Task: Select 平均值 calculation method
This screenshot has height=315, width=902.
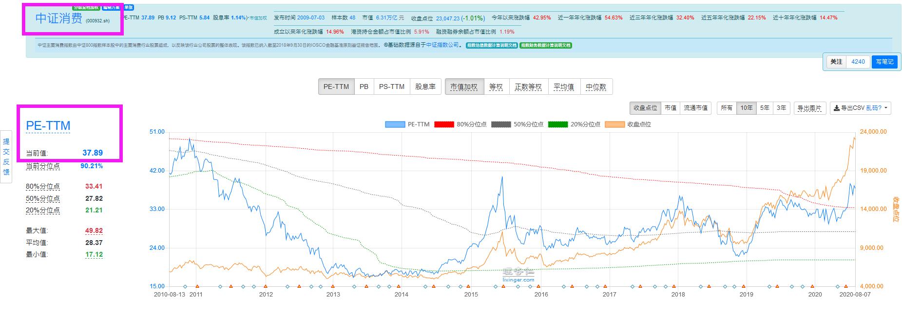Action: pos(564,87)
